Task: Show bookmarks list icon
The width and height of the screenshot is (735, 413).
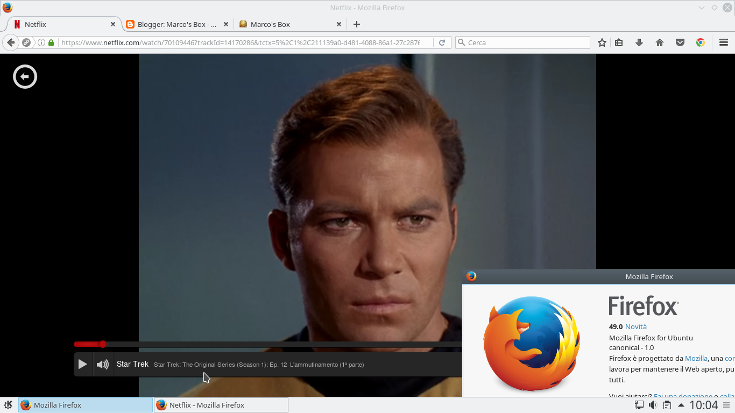Action: tap(619, 42)
